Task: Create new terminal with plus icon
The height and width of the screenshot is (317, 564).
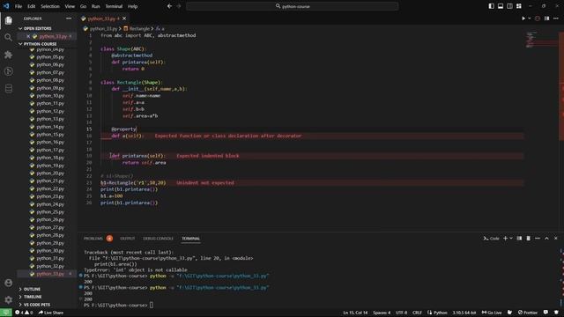Action: pos(505,239)
